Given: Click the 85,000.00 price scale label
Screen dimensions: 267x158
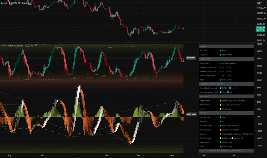Looking at the screenshot, I should tap(261, 35).
